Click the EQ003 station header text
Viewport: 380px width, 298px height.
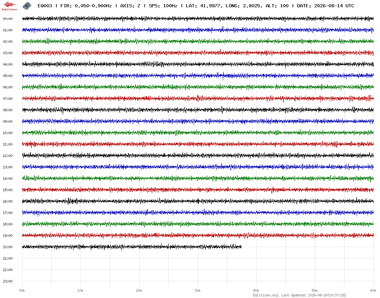[45, 6]
